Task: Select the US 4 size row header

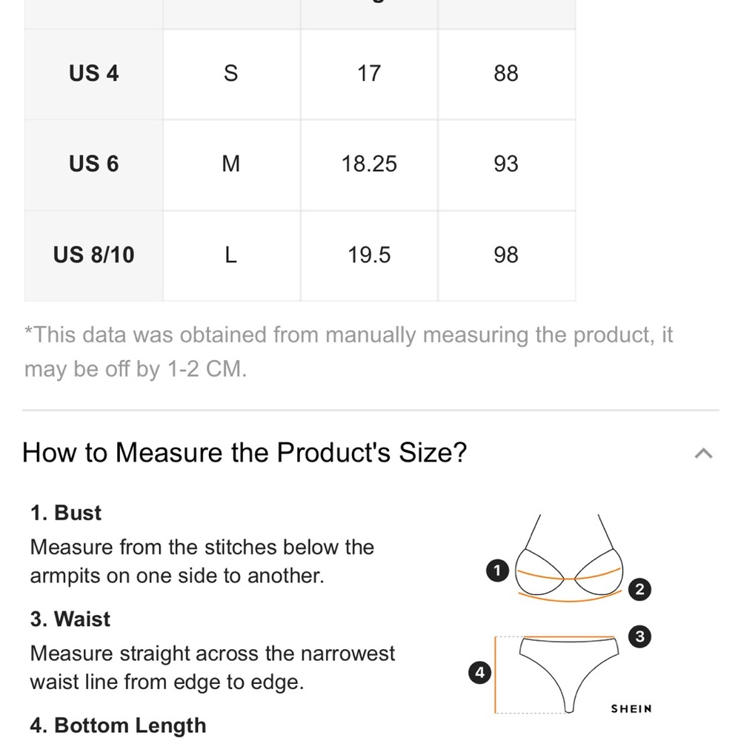Action: pyautogui.click(x=93, y=73)
